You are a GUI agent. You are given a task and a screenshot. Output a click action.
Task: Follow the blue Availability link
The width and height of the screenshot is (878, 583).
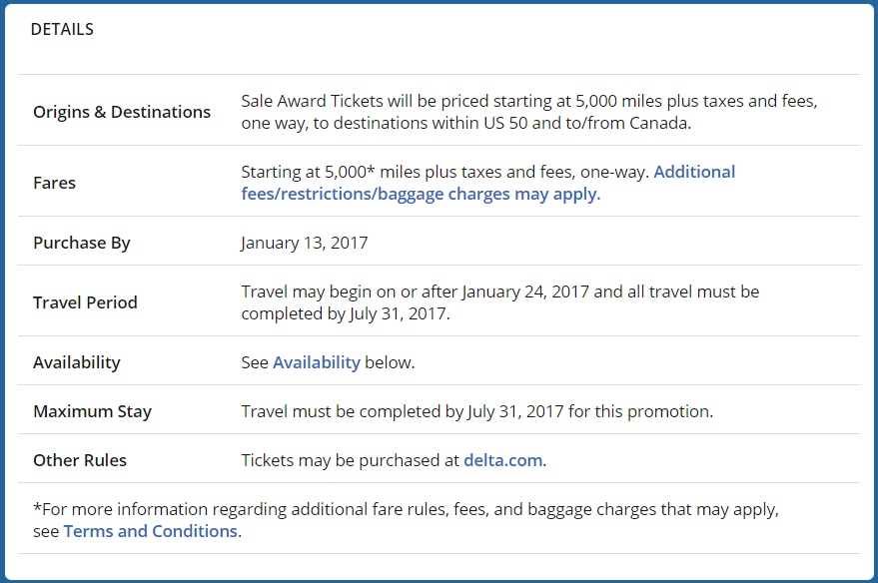317,362
